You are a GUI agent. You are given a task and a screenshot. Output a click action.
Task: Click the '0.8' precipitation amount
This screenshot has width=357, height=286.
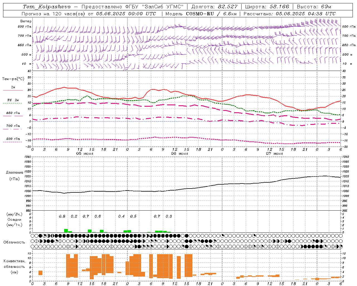62,216
